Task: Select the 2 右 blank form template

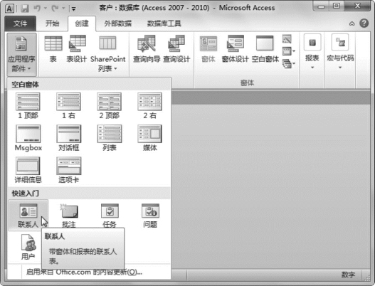Action: pos(149,106)
